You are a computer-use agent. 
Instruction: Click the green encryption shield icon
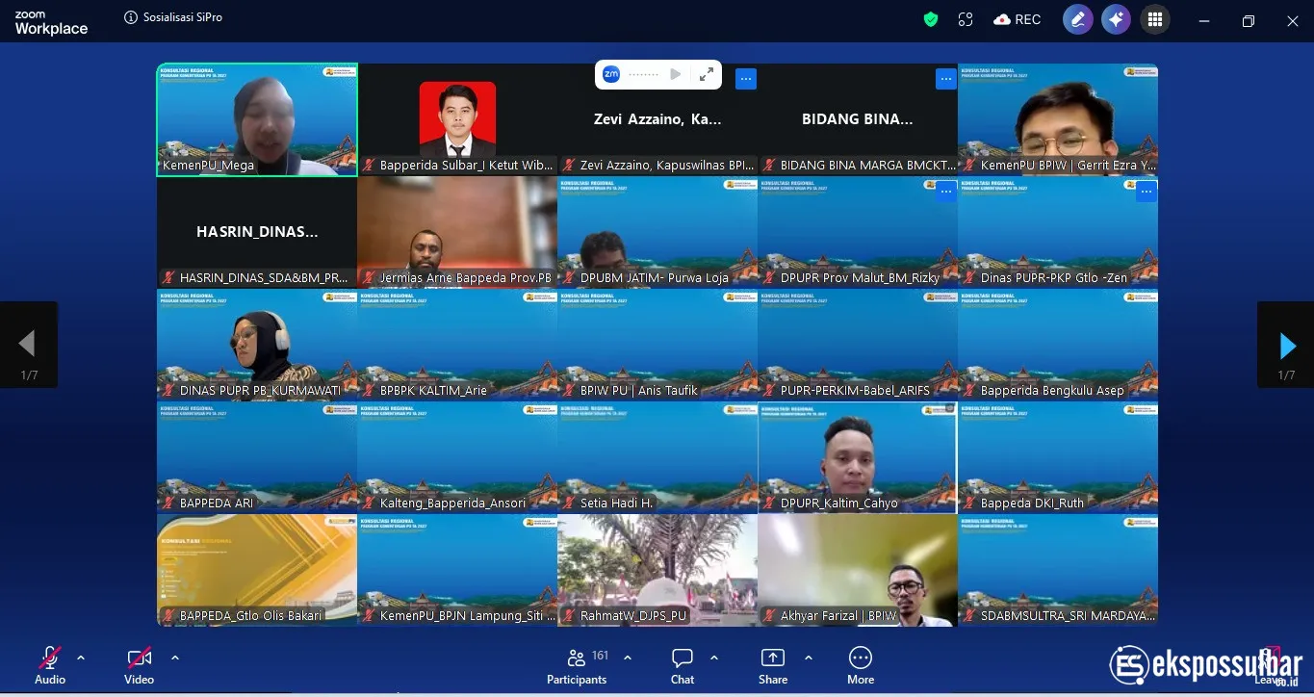point(930,19)
